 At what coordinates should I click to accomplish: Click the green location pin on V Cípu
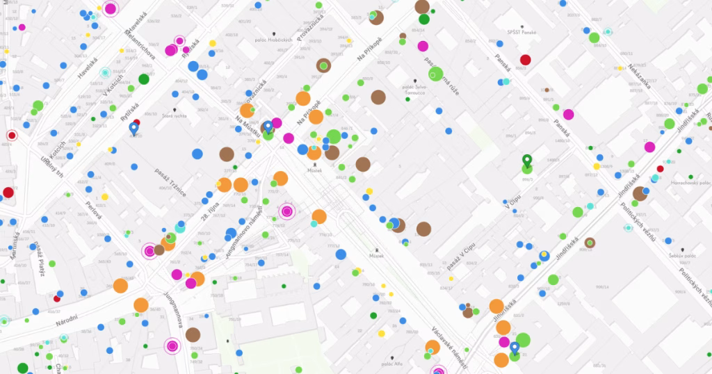(527, 163)
